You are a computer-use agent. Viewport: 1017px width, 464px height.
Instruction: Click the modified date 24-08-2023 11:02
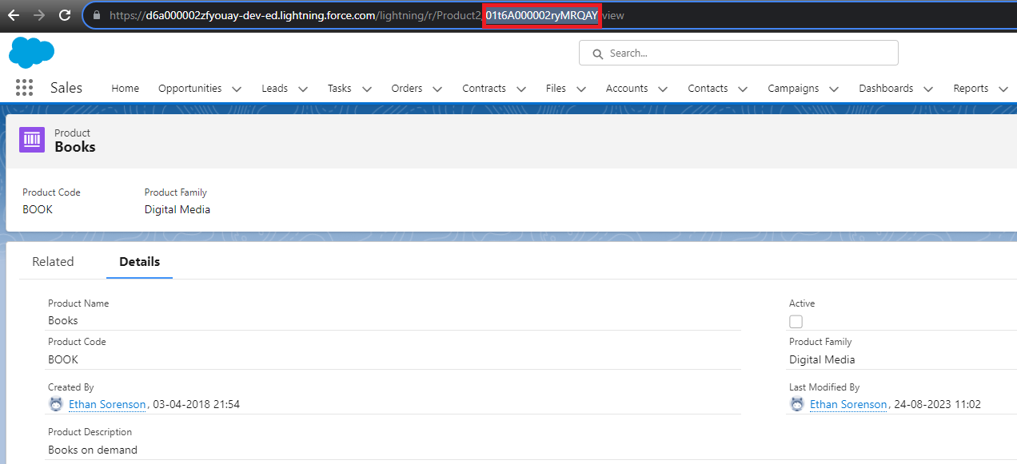click(938, 405)
